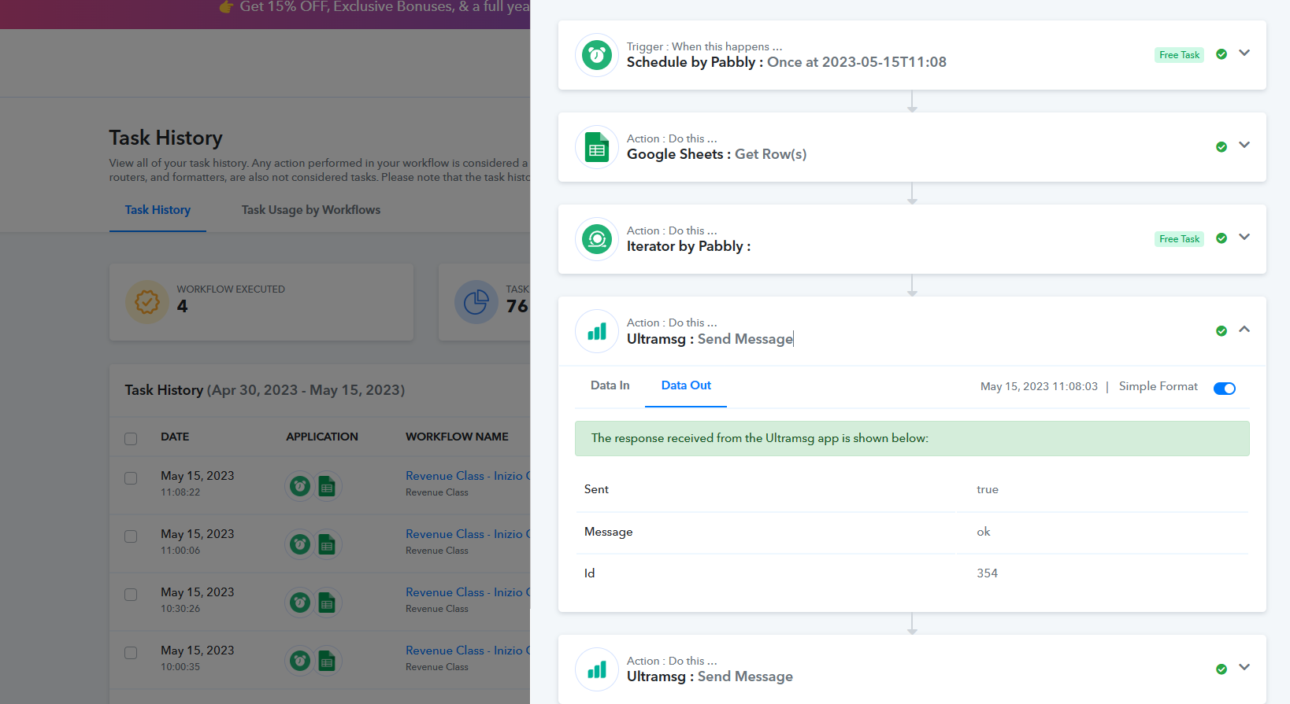Click the Id value 354
Viewport: 1290px width, 704px height.
pyautogui.click(x=988, y=573)
